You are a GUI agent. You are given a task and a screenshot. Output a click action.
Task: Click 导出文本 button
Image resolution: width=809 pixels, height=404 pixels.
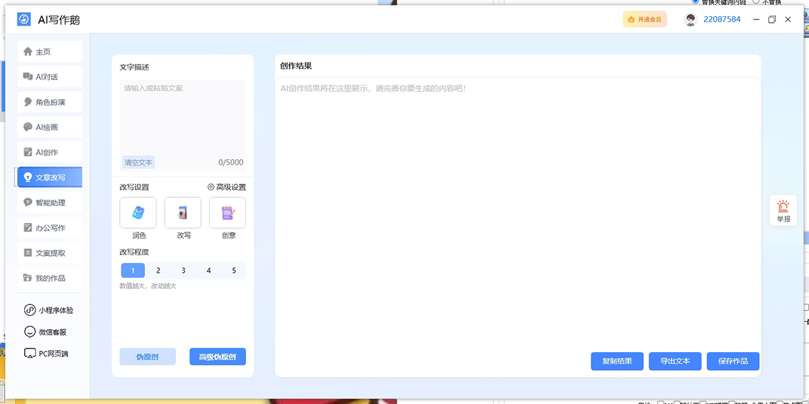coord(676,362)
